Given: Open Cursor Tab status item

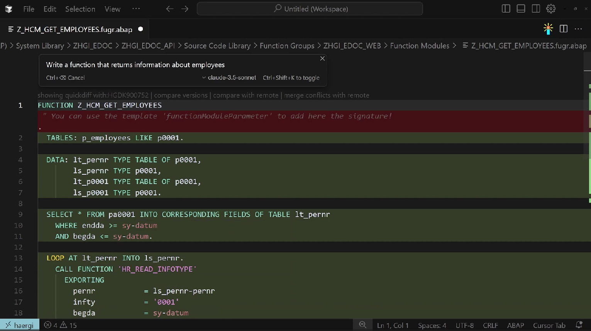Looking at the screenshot, I should (549, 325).
